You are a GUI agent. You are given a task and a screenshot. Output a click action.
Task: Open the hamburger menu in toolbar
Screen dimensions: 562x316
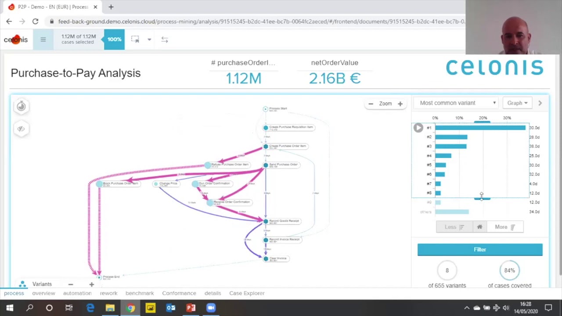[43, 39]
